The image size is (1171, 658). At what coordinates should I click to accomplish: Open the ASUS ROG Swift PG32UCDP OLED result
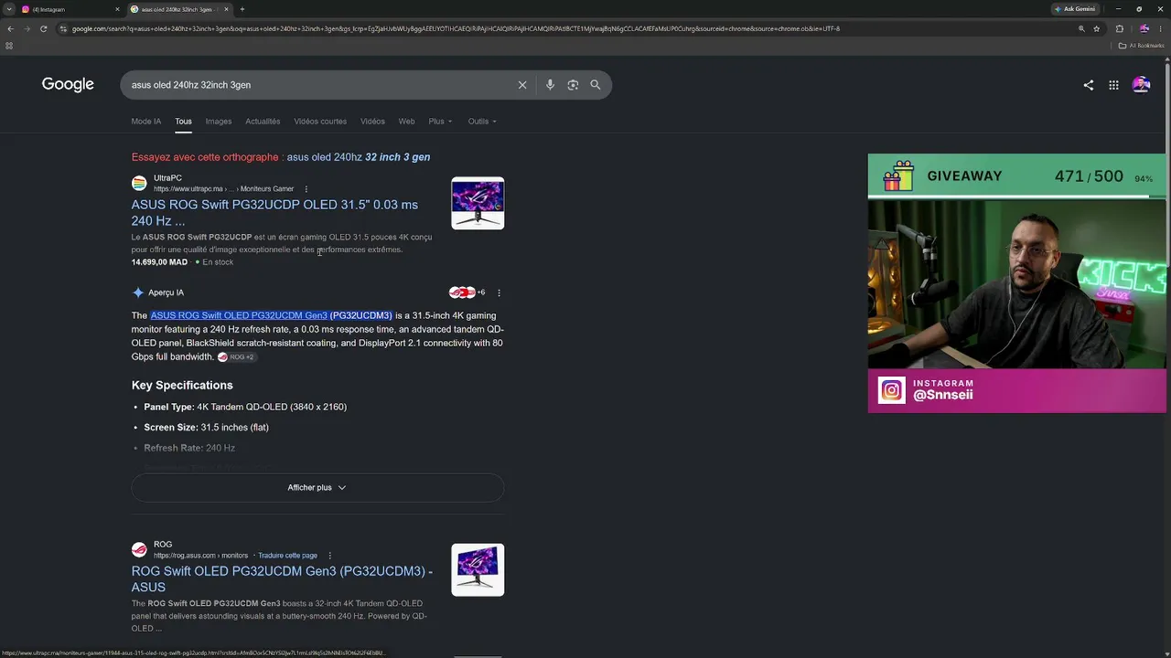tap(274, 213)
